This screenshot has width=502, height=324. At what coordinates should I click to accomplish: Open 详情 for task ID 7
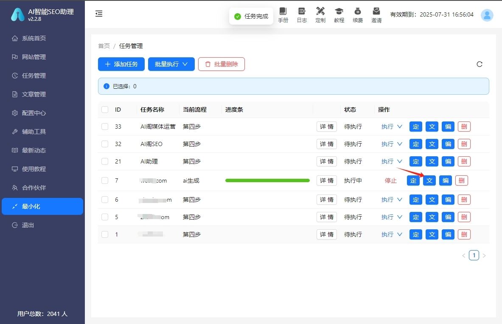click(327, 180)
